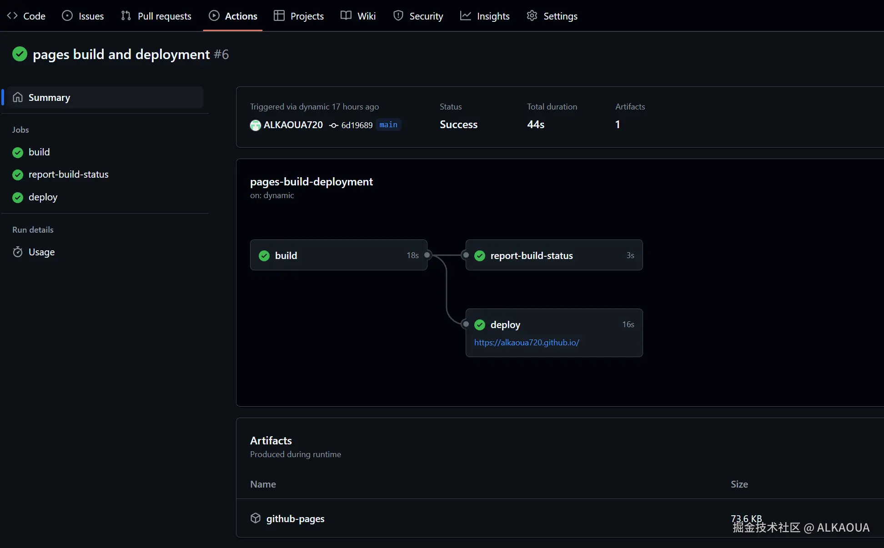Click the Insights graph icon
The width and height of the screenshot is (884, 548).
coord(465,16)
